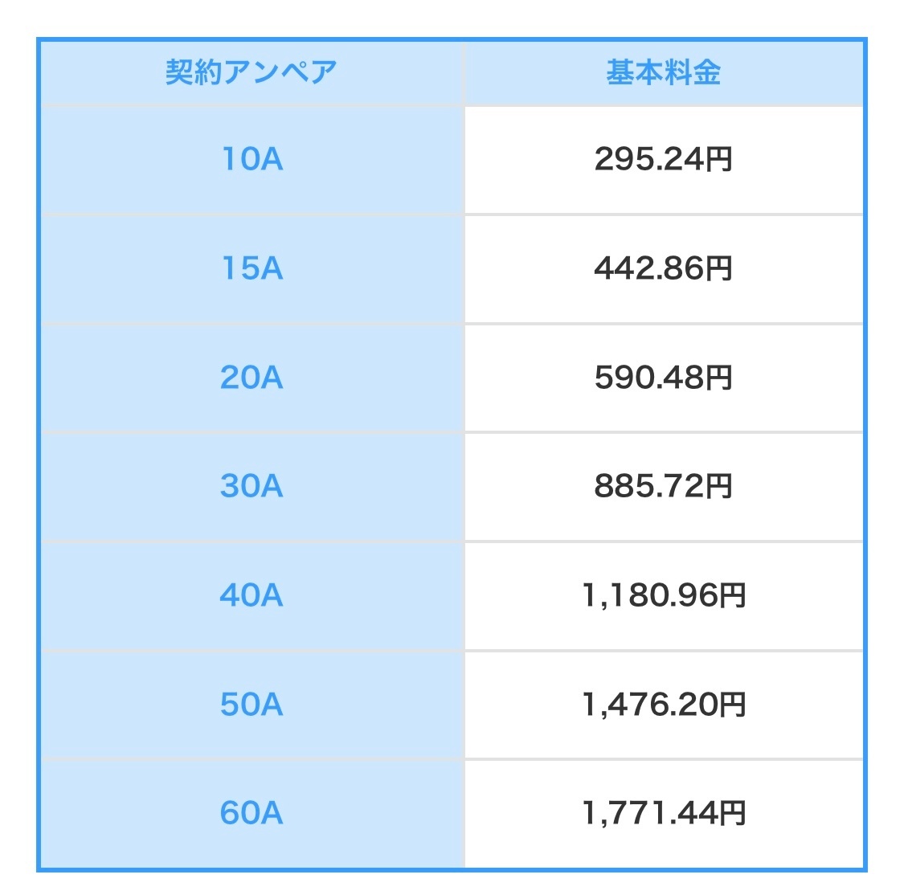The image size is (904, 895).
Task: Click the 基本料金 column header
Action: point(663,72)
